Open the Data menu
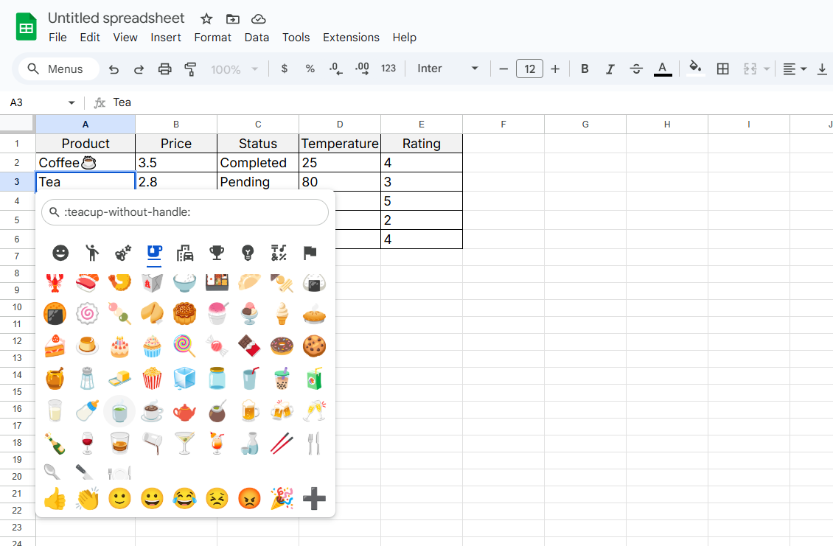The width and height of the screenshot is (833, 546). pos(257,37)
